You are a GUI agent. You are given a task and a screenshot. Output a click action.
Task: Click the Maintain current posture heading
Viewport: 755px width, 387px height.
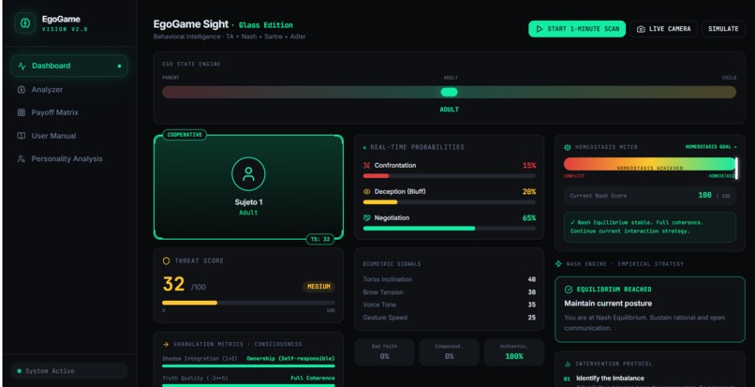pyautogui.click(x=608, y=304)
